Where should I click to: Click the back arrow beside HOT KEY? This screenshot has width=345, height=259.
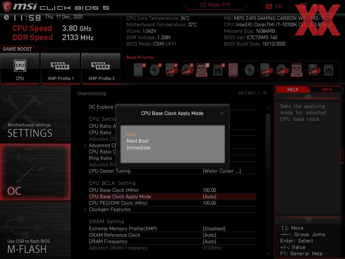click(x=265, y=93)
